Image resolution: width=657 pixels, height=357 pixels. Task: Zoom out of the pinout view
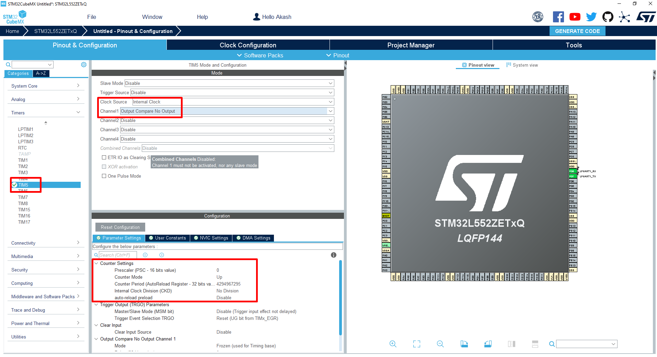pyautogui.click(x=440, y=344)
